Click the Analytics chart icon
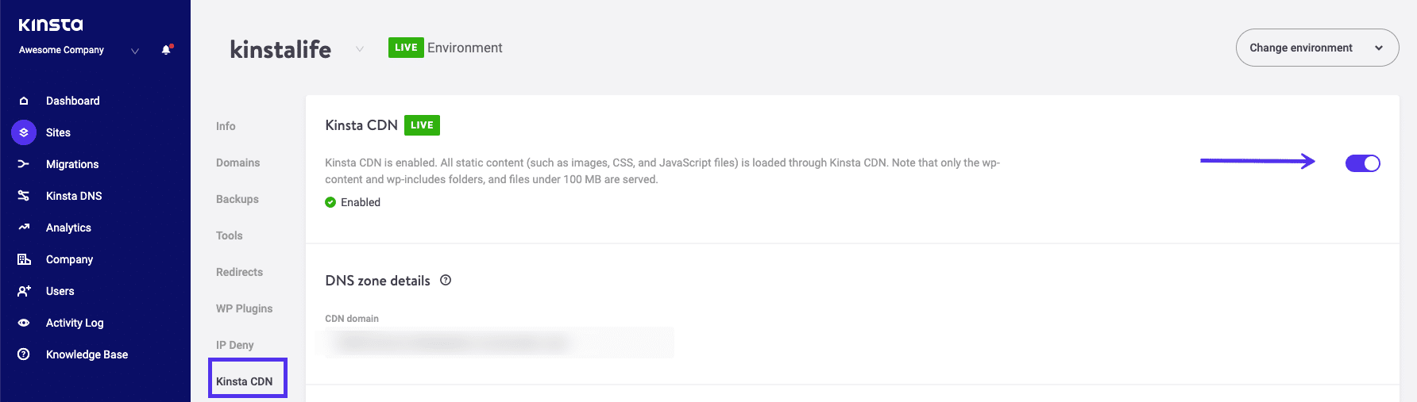The height and width of the screenshot is (402, 1417). pos(24,228)
